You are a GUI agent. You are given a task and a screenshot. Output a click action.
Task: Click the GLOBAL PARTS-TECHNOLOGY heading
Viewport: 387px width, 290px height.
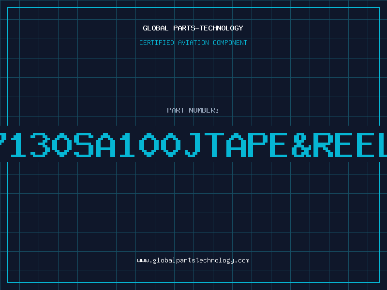pos(193,28)
